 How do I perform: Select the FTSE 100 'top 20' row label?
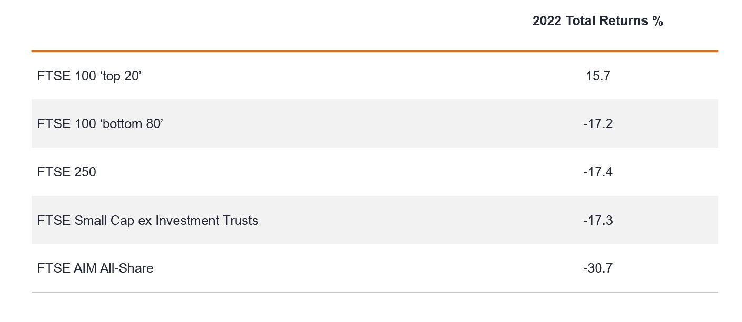[89, 76]
